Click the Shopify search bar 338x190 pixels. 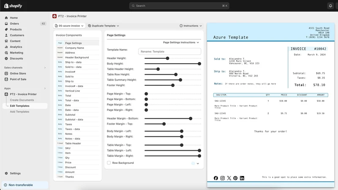[x=179, y=6]
